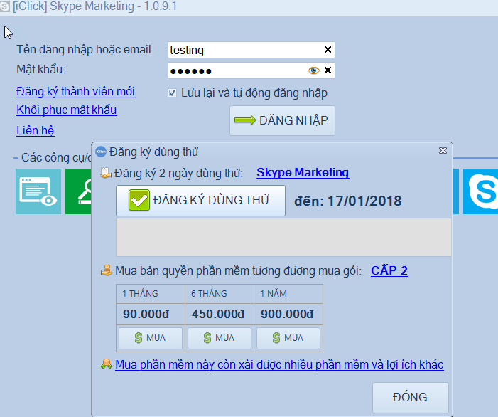This screenshot has width=498, height=417.
Task: Click MUA under 1 THÁNG plan
Action: (151, 338)
